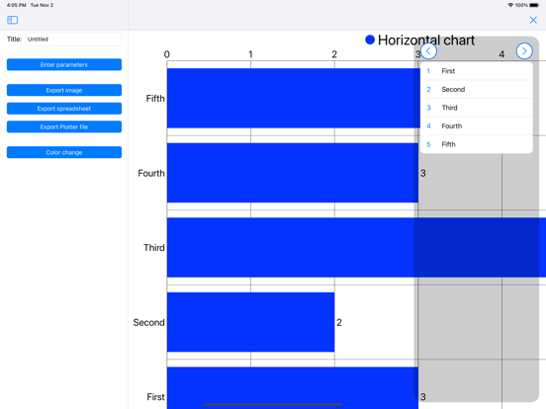Choose Fourth entry in the list
Image resolution: width=546 pixels, height=409 pixels.
[x=477, y=125]
